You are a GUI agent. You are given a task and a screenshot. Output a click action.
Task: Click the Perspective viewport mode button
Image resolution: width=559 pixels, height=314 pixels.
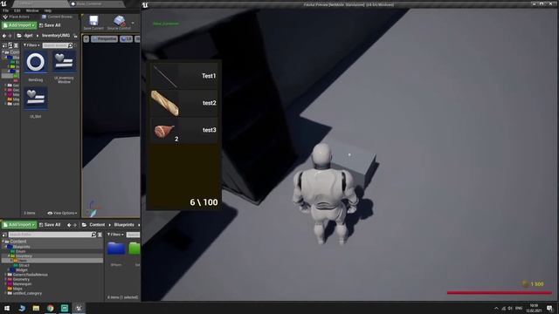(x=104, y=38)
